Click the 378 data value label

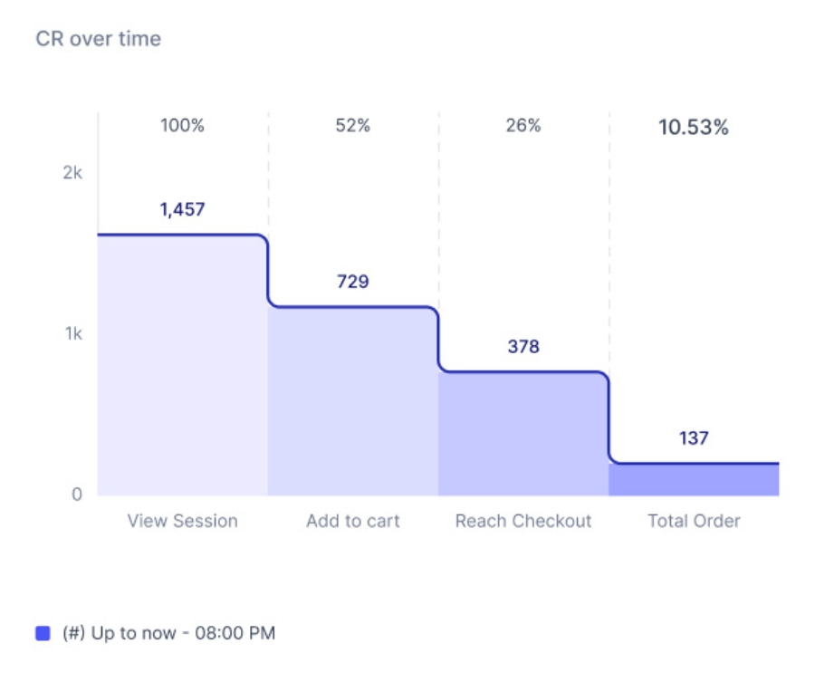pos(523,347)
